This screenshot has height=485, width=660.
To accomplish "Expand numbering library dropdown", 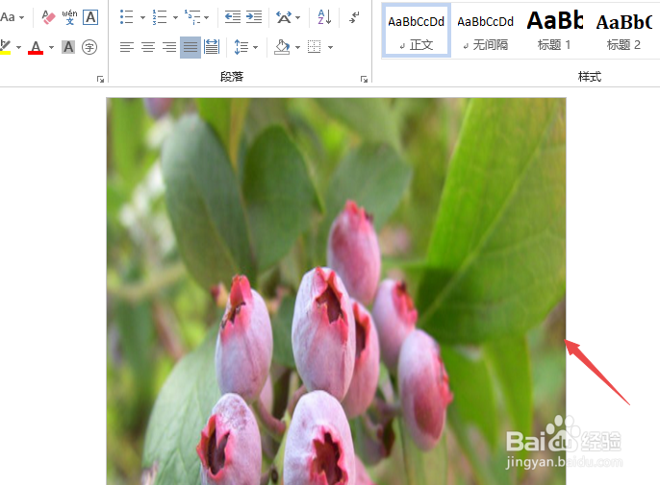I will (x=175, y=17).
